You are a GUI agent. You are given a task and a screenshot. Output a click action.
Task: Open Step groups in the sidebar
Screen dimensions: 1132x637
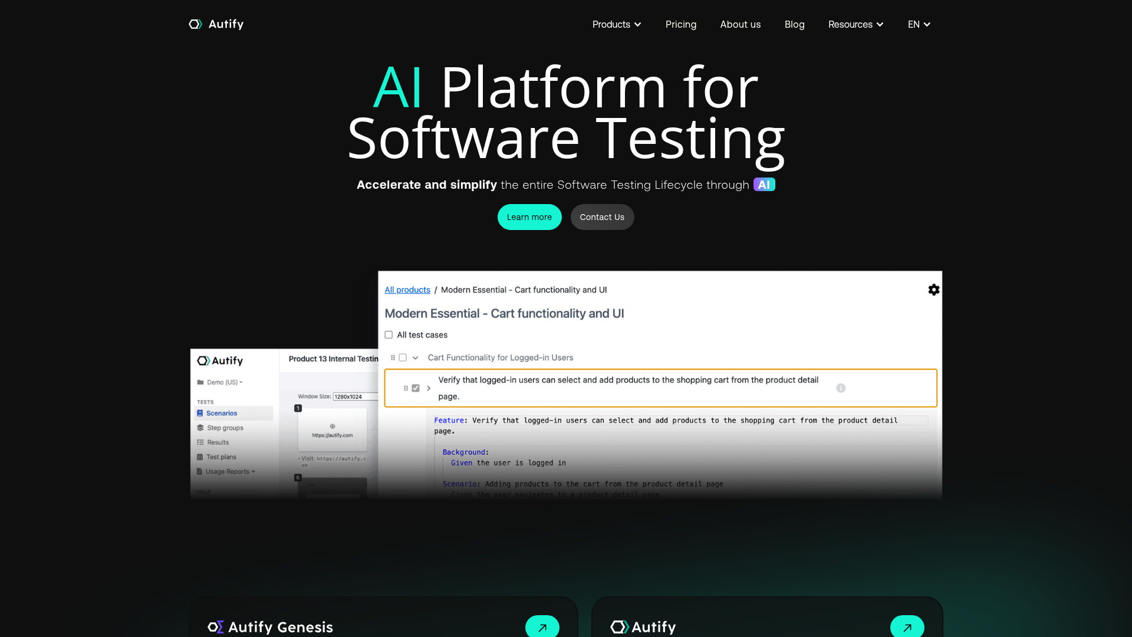[x=224, y=428]
